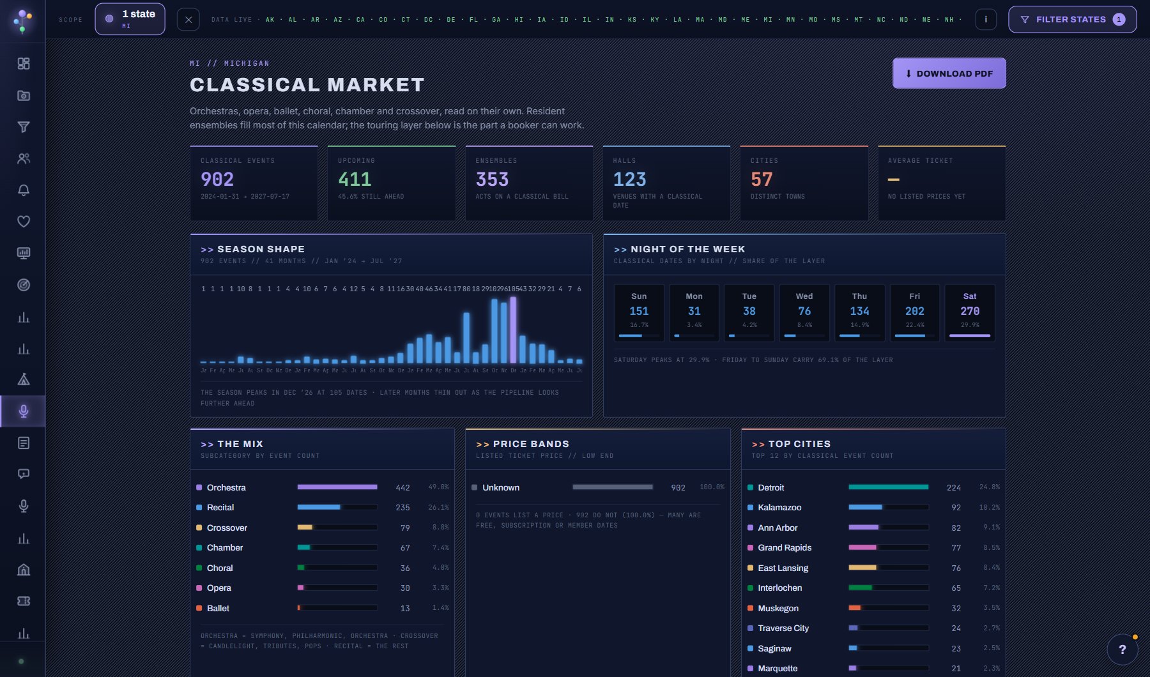Select CA in the state ticker

[361, 20]
